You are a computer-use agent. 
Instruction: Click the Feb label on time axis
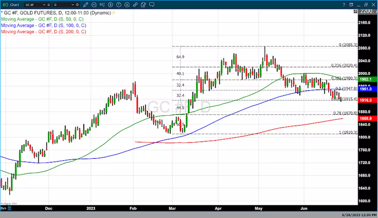coord(133,208)
